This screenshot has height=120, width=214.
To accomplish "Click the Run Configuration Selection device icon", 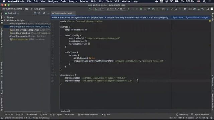I will 108,9.
